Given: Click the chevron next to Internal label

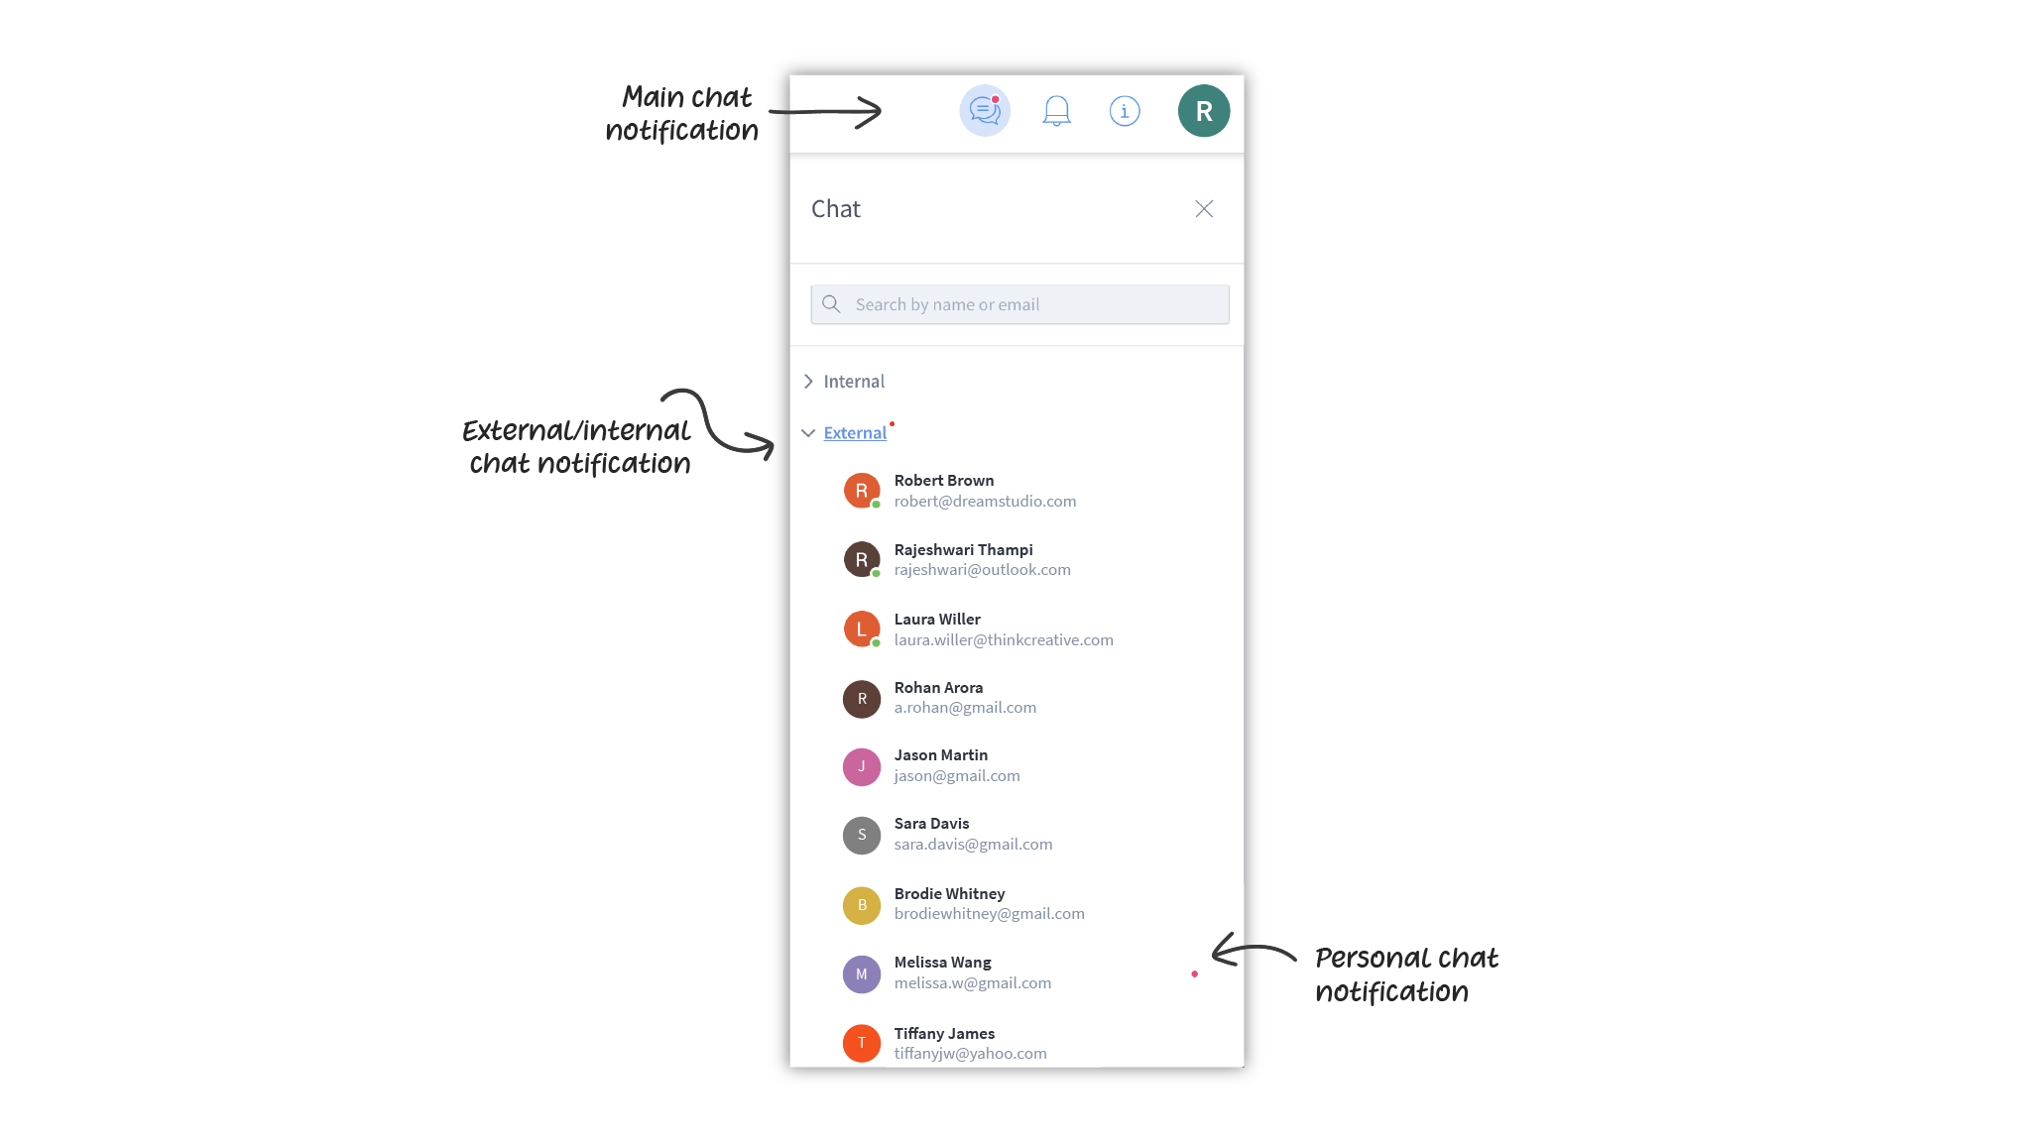Looking at the screenshot, I should pos(809,380).
